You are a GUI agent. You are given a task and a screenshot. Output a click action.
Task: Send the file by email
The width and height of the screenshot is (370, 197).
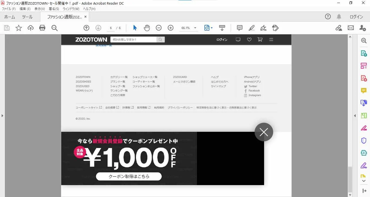click(351, 28)
